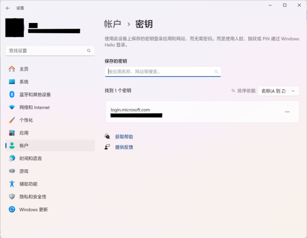Open 系统 settings from sidebar

(25, 82)
